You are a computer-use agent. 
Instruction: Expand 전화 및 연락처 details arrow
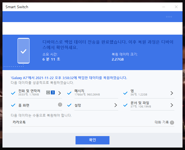pyautogui.click(x=60, y=93)
